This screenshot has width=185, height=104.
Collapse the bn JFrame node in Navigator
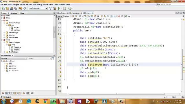2,61
